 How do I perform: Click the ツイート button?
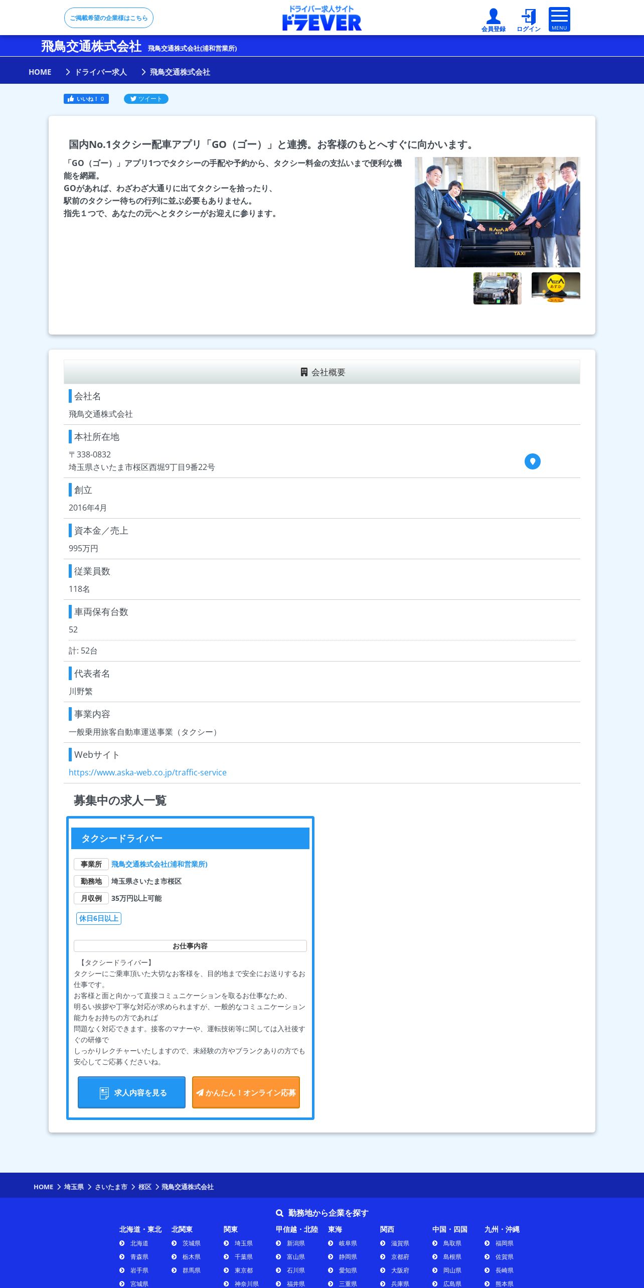click(x=146, y=99)
